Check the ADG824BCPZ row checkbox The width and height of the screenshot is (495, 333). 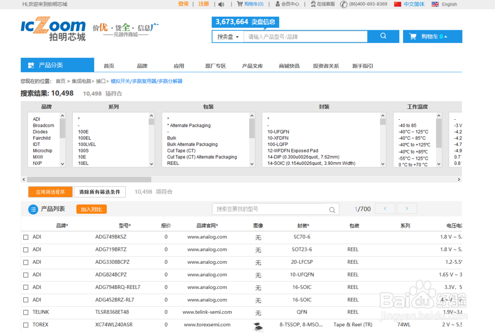(26, 275)
